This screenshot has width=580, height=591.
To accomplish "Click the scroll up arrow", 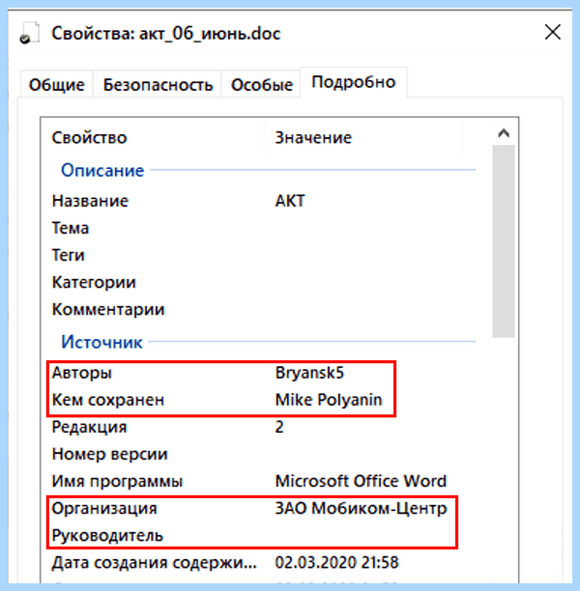I will coord(504,133).
